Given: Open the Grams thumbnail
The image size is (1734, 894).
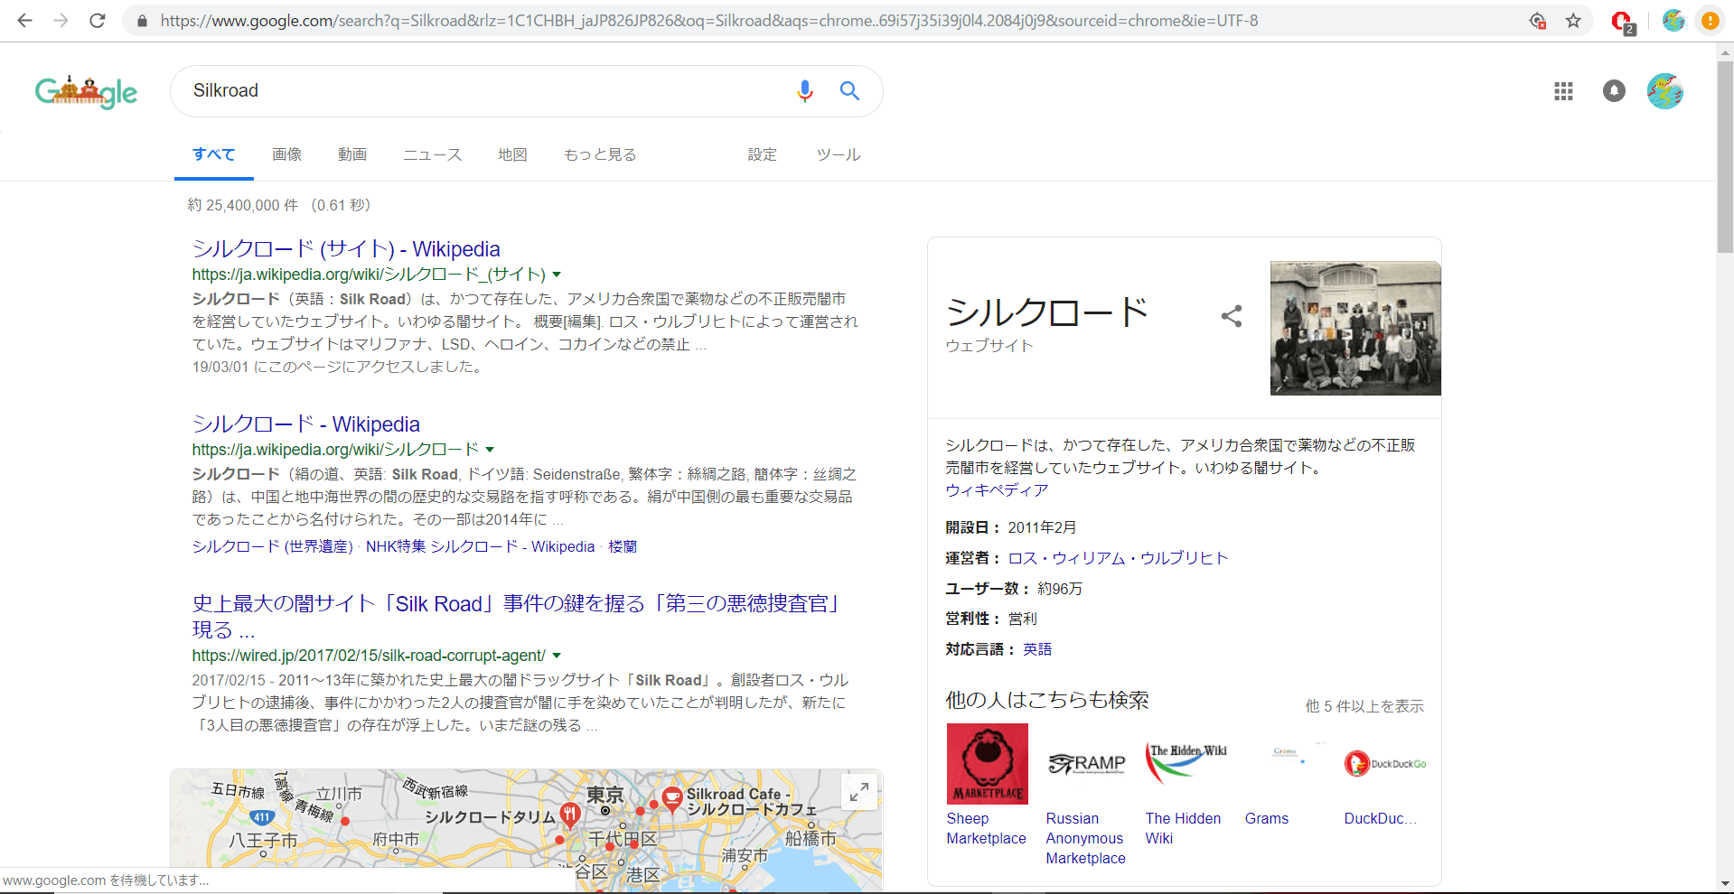Looking at the screenshot, I should (1286, 763).
